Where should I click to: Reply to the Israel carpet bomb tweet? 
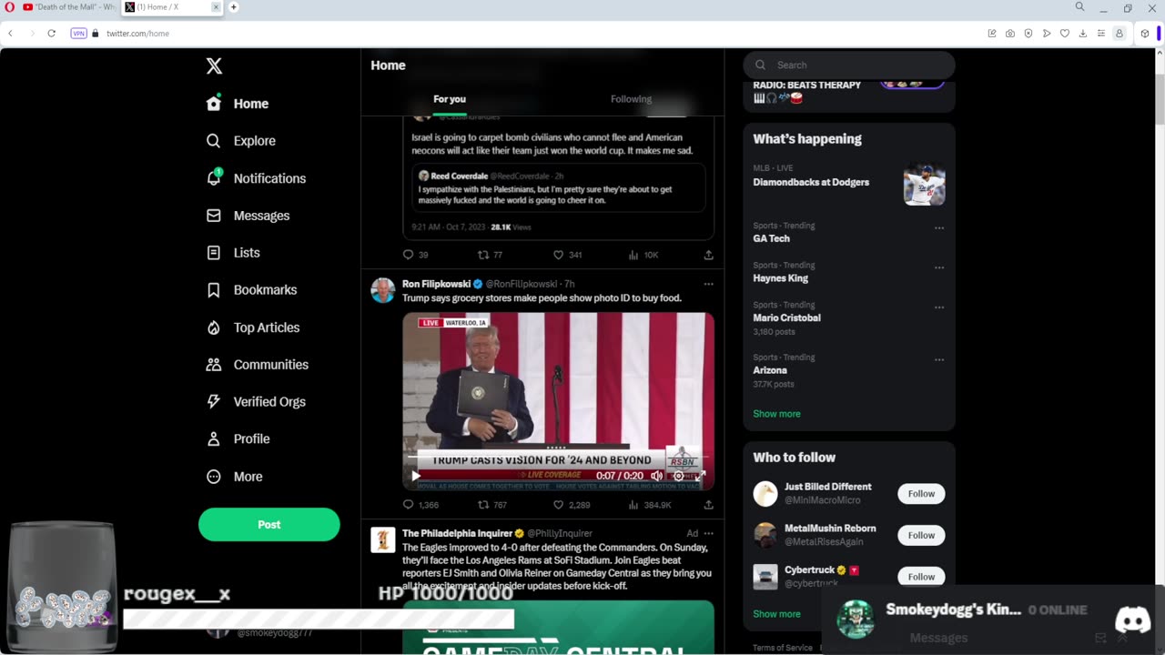coord(409,255)
